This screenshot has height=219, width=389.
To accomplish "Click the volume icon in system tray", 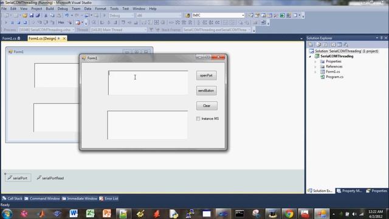I will click(354, 214).
